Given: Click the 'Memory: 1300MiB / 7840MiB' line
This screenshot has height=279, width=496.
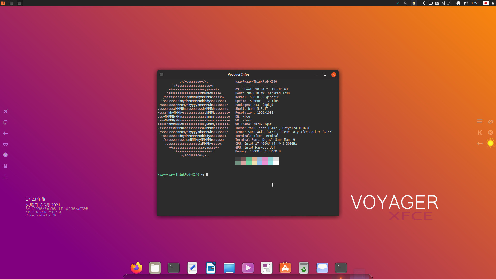Looking at the screenshot, I should (258, 151).
